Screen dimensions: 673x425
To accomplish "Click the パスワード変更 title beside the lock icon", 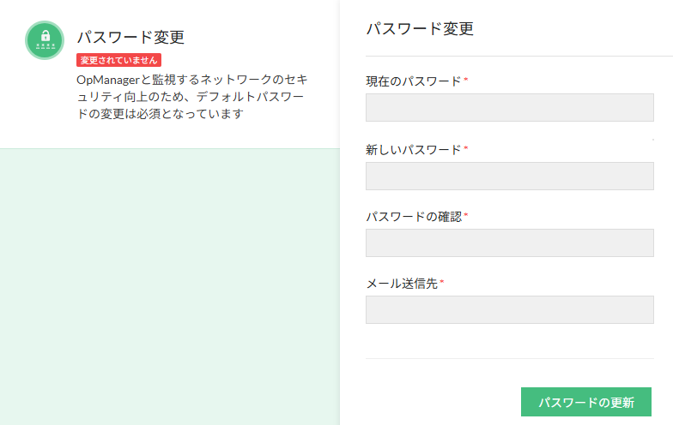I will [x=130, y=37].
